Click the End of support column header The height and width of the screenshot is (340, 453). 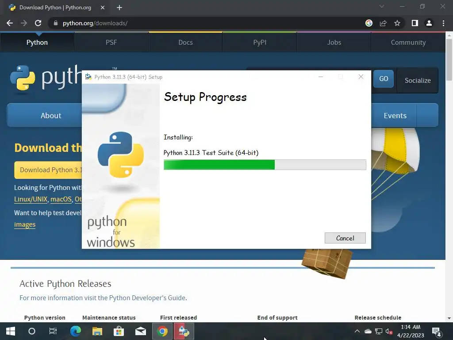click(x=277, y=317)
